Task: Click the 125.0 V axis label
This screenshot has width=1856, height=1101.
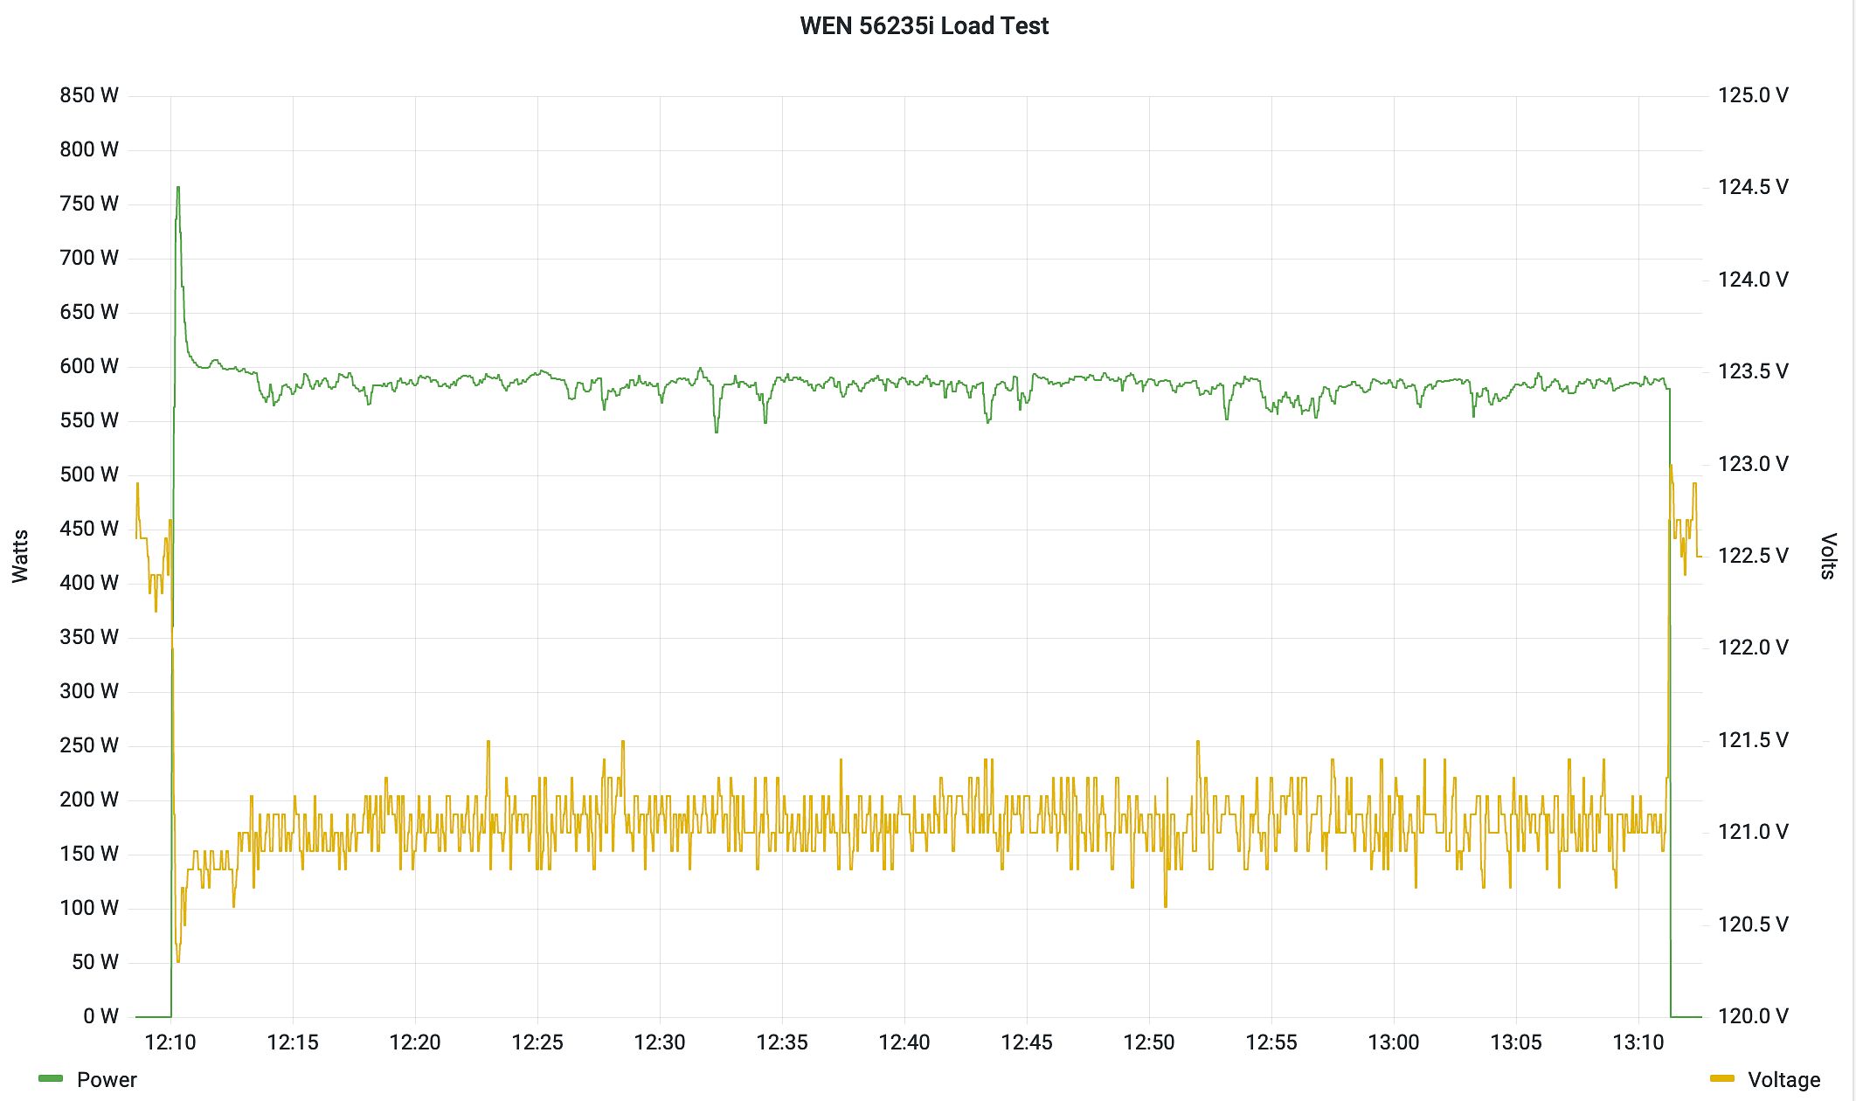Action: point(1753,95)
